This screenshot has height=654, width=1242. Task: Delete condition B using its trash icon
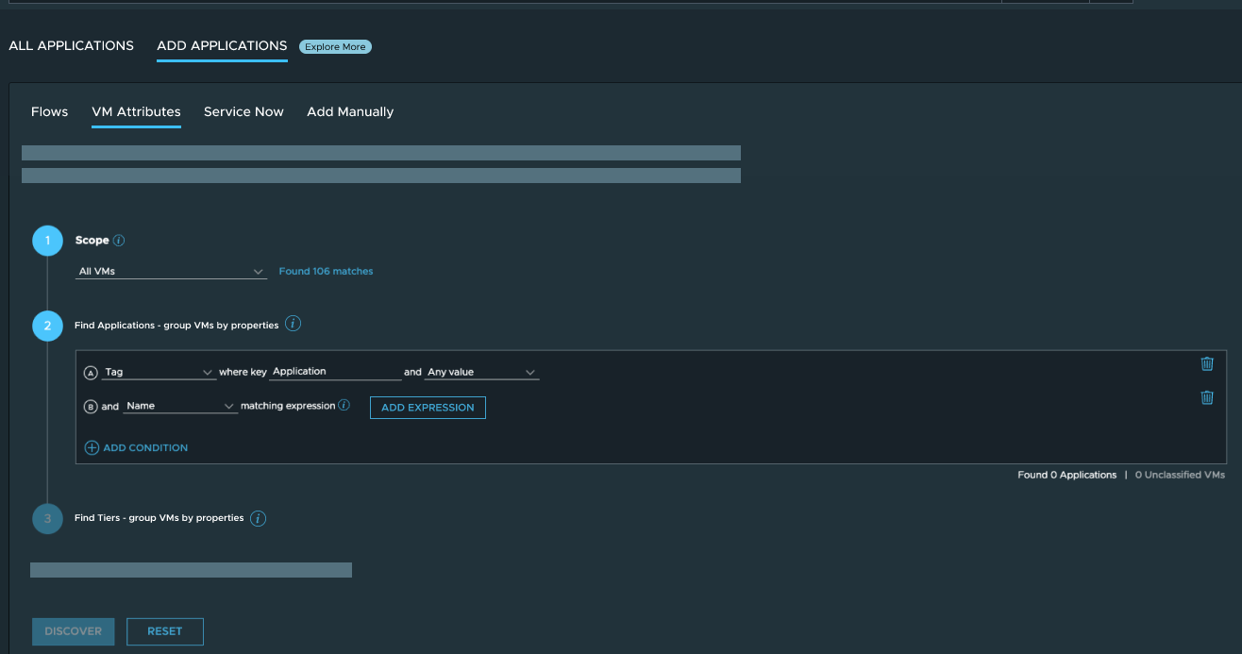coord(1206,398)
